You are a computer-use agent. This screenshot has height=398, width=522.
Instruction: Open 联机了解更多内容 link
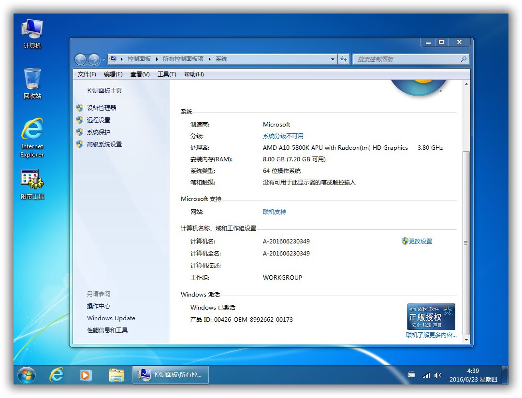(x=431, y=335)
